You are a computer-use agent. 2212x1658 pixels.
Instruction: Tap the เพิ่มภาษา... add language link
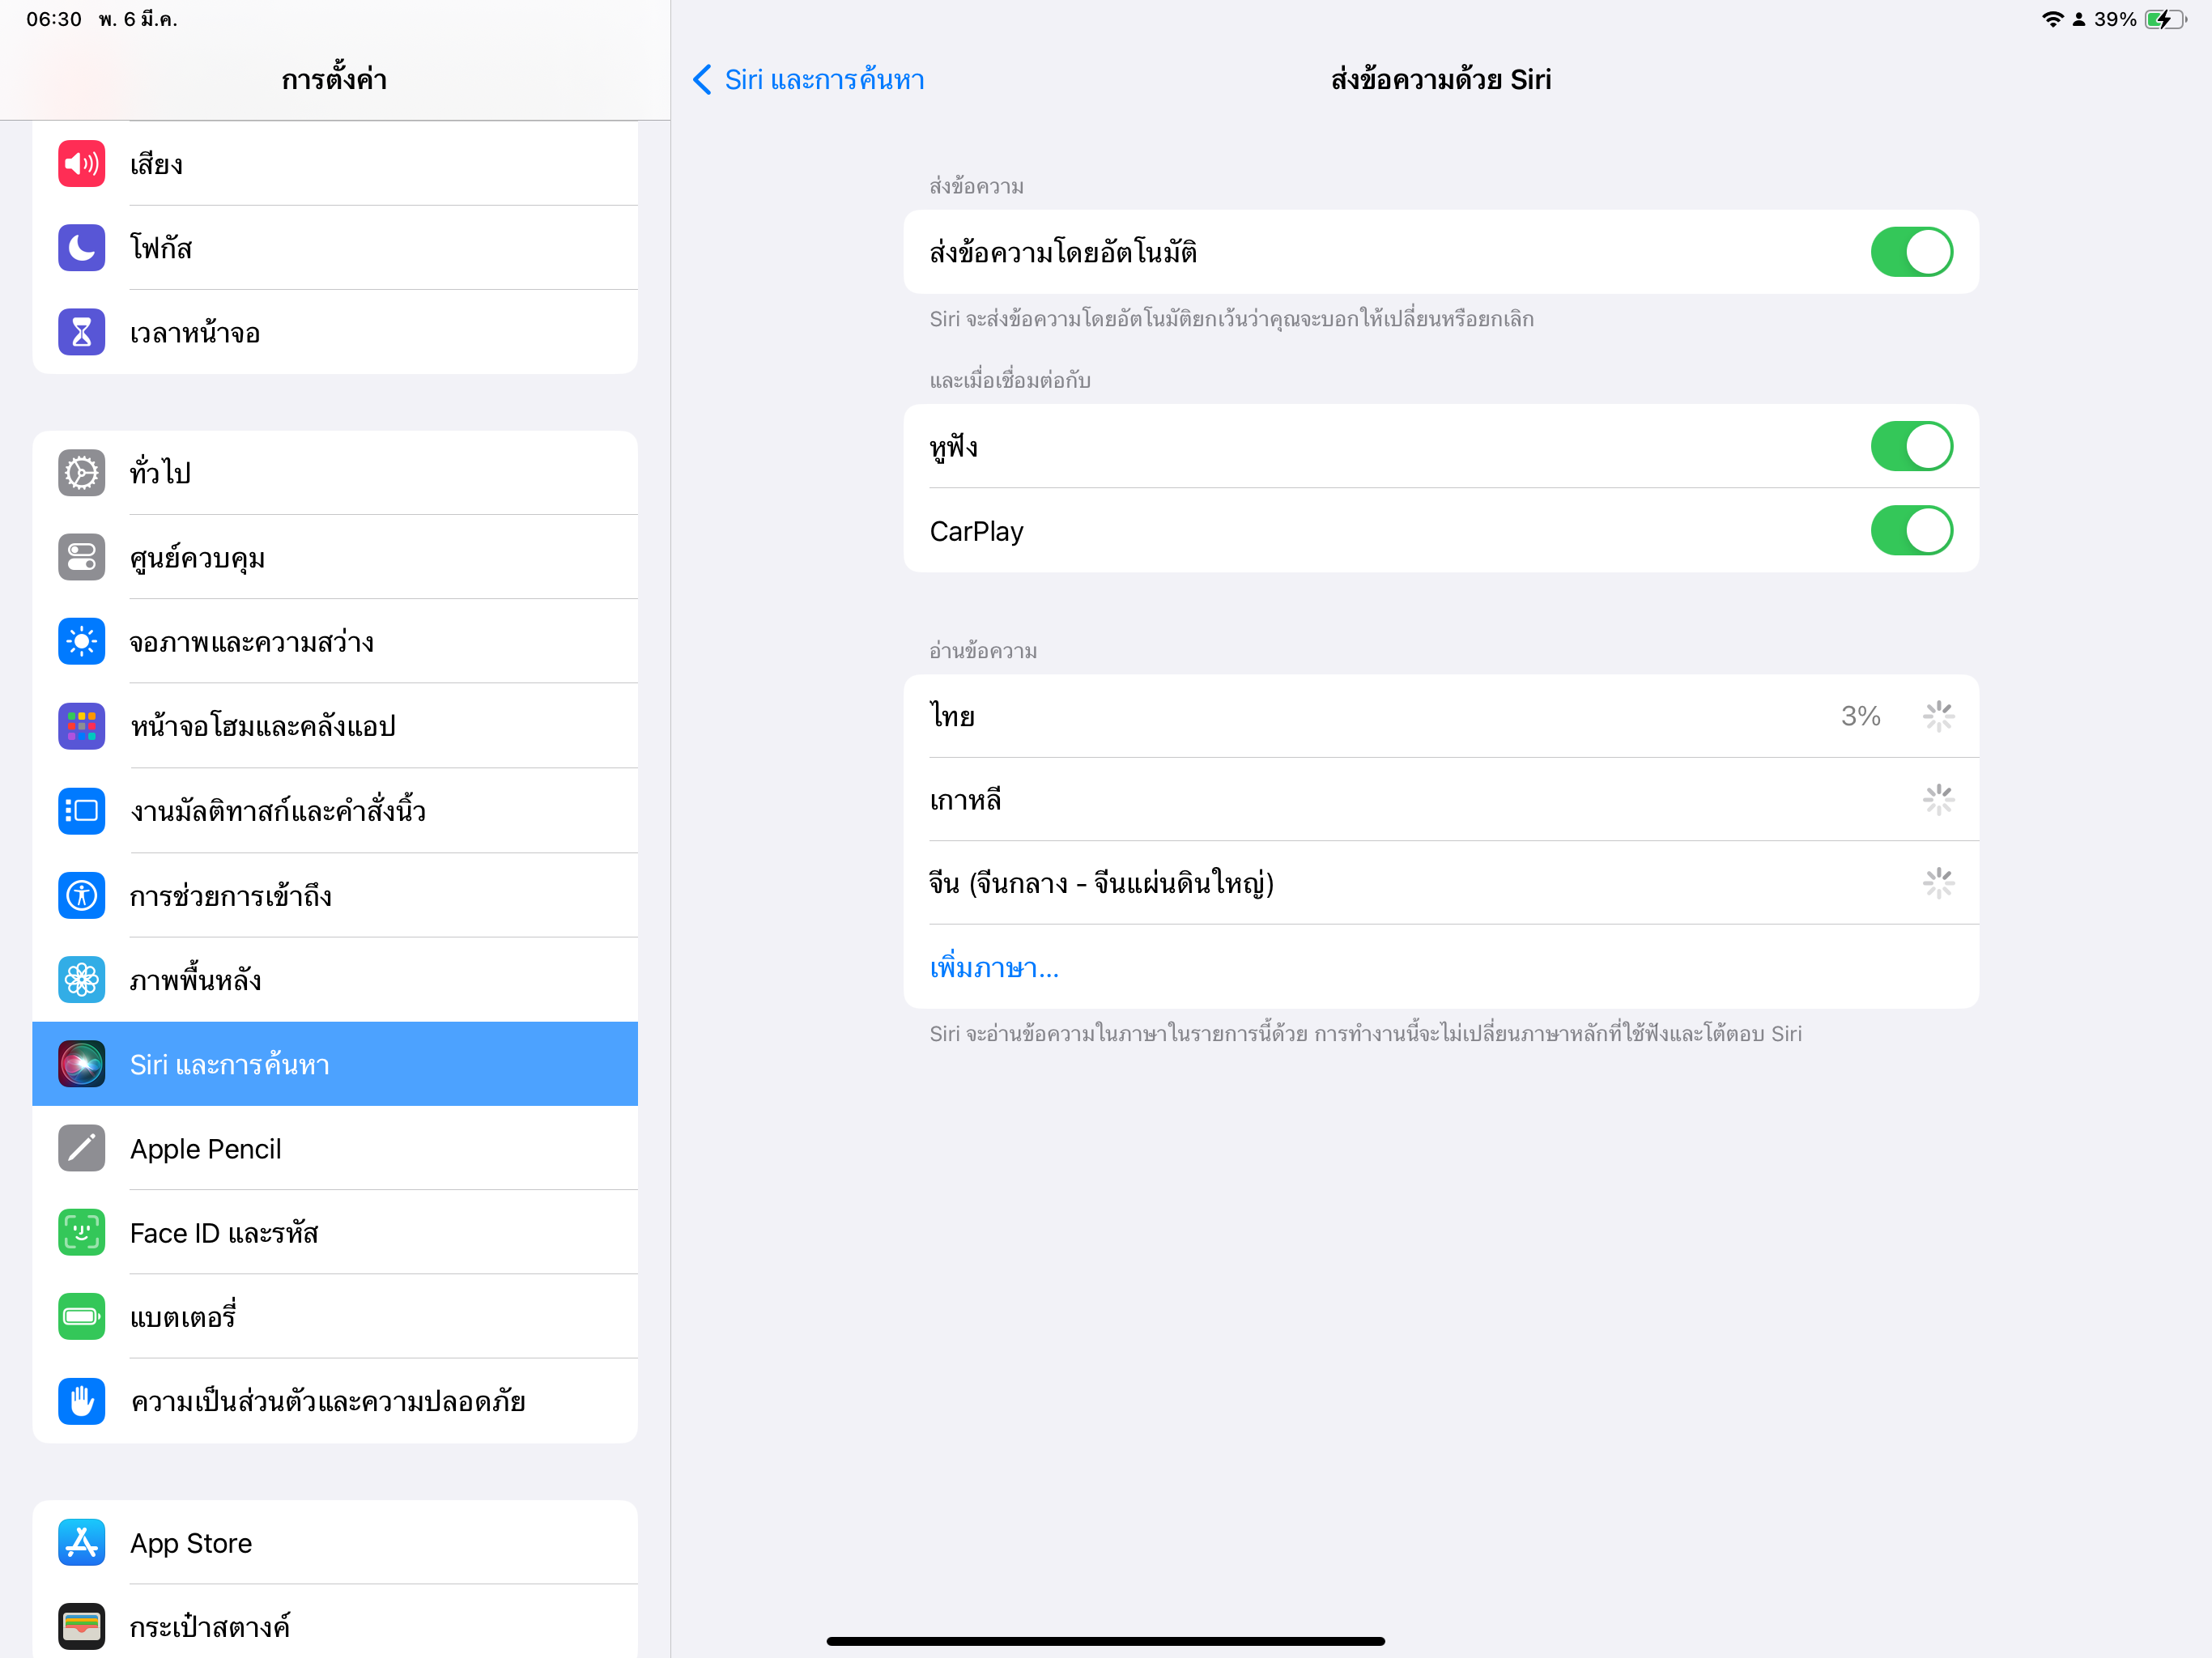(994, 967)
